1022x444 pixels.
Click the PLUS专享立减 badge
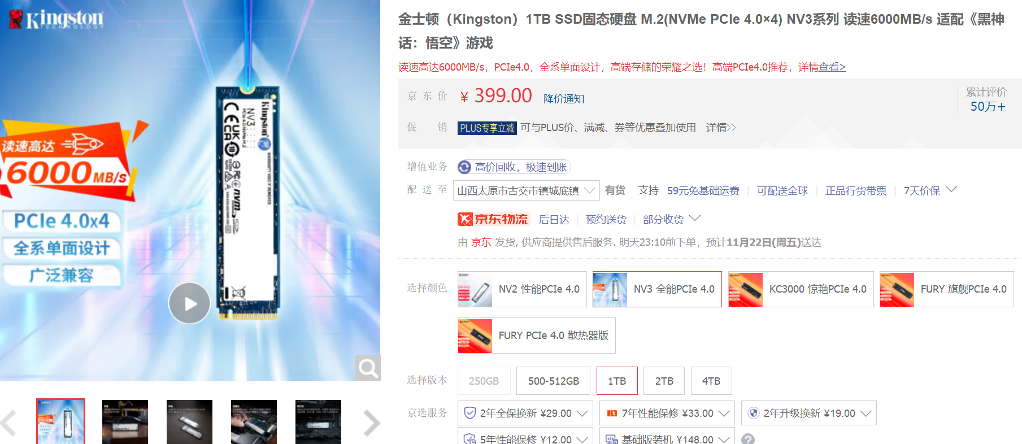pos(487,128)
